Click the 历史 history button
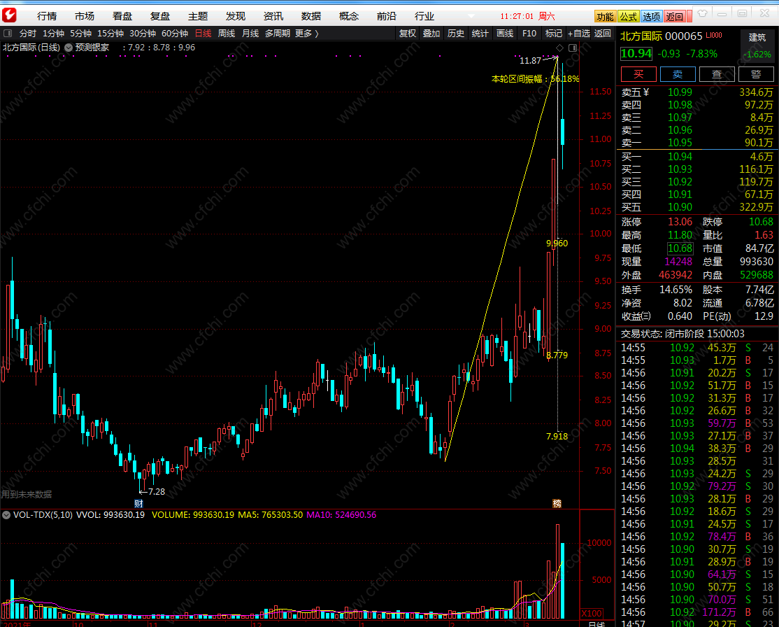 (455, 34)
